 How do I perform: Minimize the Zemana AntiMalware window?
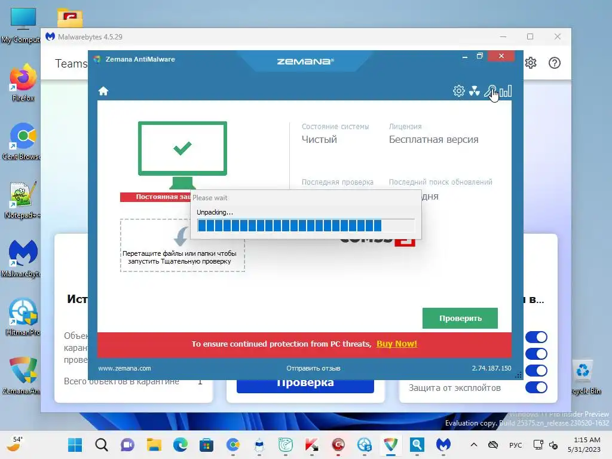coord(464,57)
